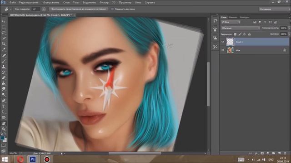Select the Crop tool
The height and width of the screenshot is (163, 291).
click(4, 44)
